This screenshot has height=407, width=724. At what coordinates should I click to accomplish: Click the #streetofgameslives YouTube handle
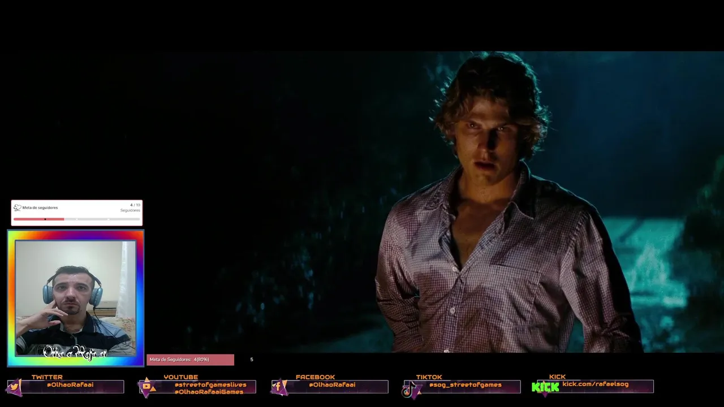pos(210,385)
